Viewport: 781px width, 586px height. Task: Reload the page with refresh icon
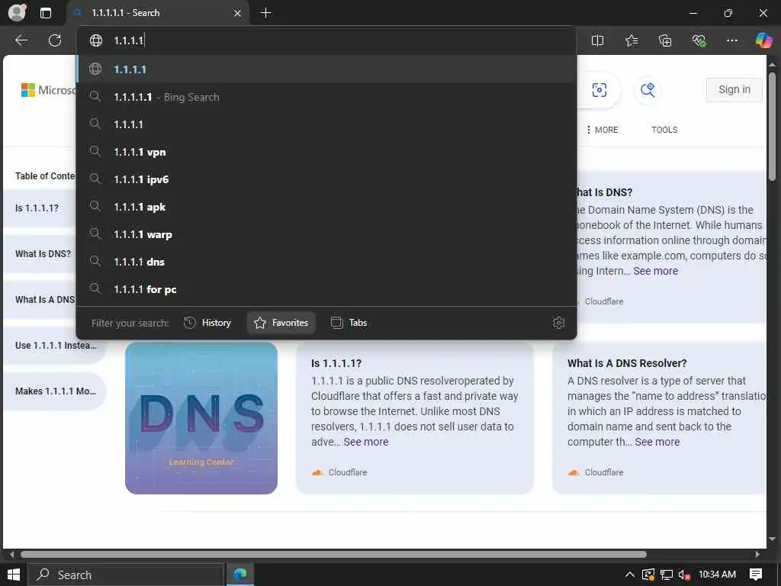tap(55, 40)
